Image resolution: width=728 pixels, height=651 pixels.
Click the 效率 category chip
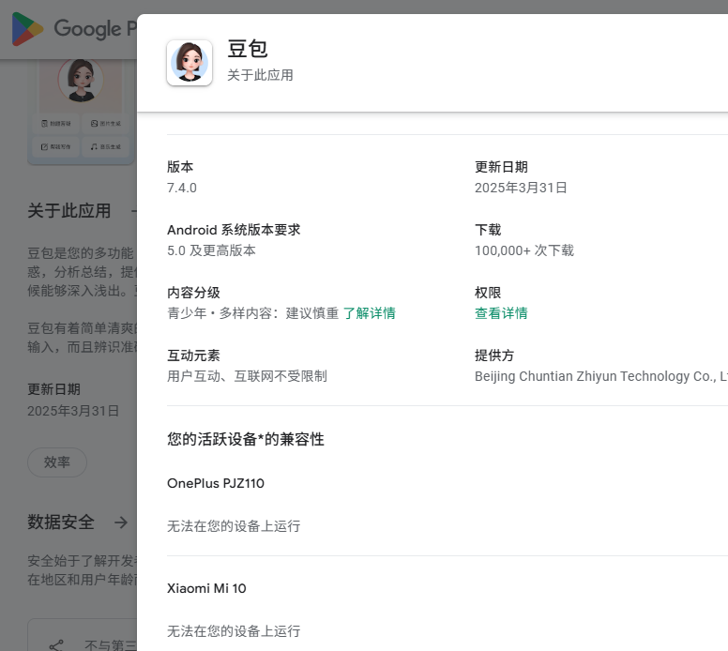pos(57,462)
